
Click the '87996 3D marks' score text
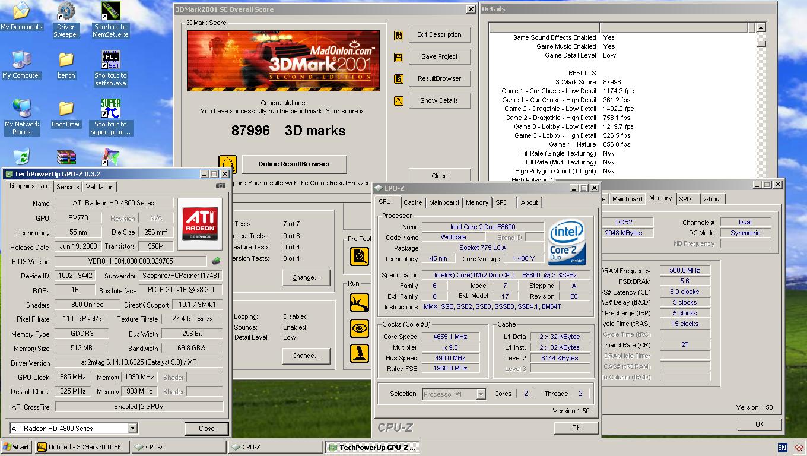click(x=288, y=131)
